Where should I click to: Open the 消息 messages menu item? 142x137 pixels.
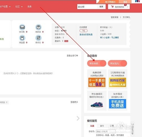click(x=29, y=7)
